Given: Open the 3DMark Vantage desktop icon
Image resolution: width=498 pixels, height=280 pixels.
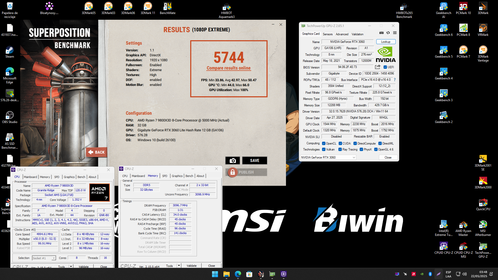Looking at the screenshot, I should click(483, 54).
